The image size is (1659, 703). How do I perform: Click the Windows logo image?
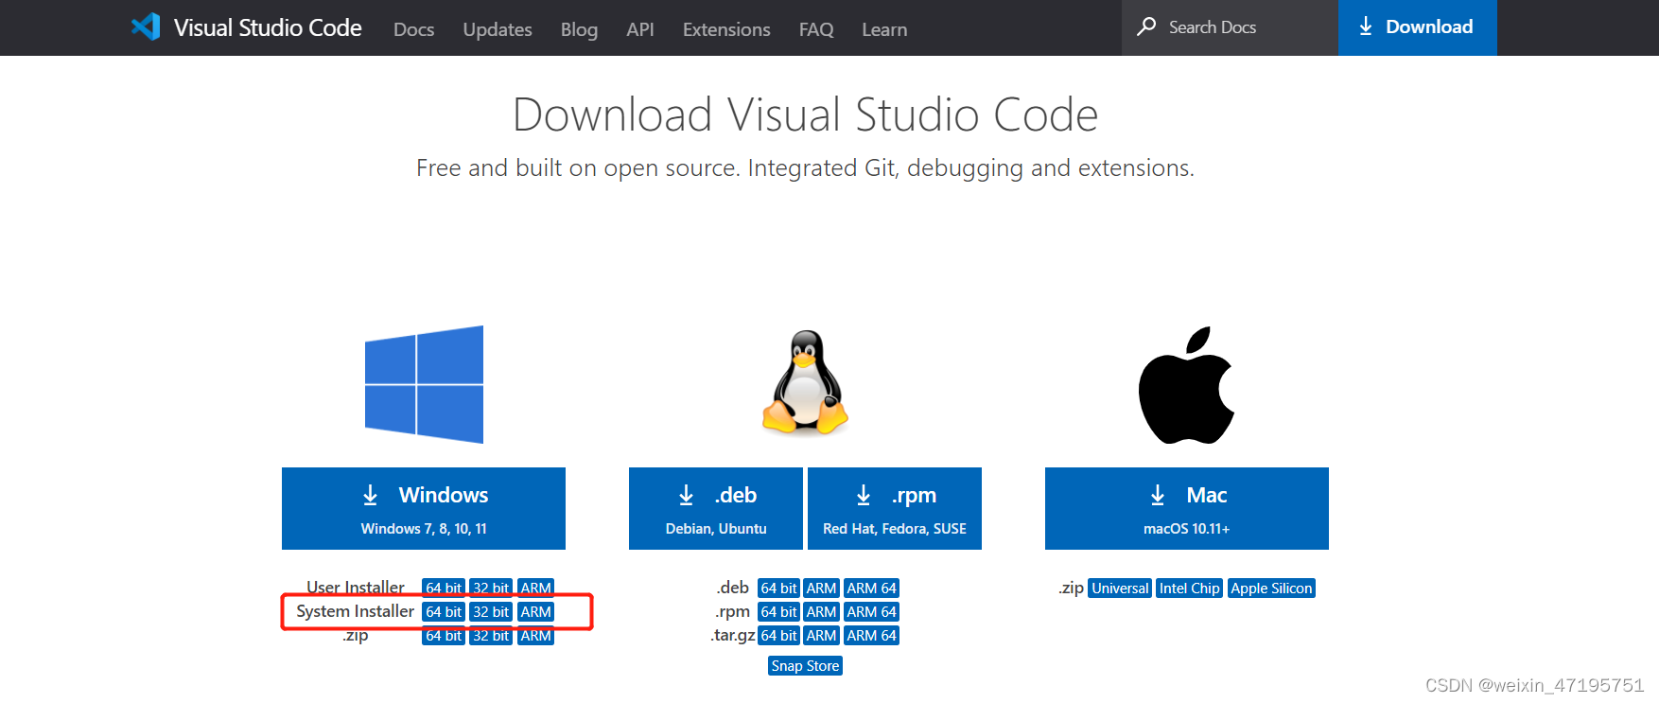click(x=424, y=384)
